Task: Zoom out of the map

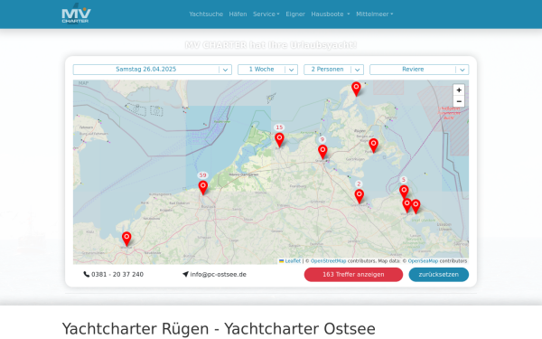Action: click(x=459, y=101)
